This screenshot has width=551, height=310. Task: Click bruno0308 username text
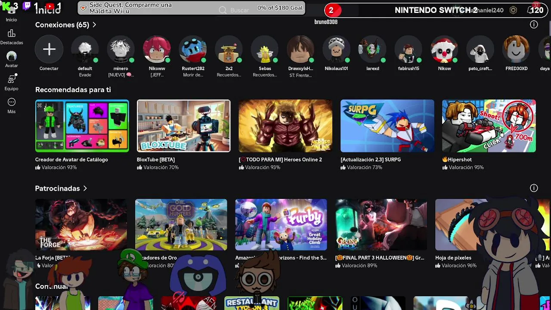pyautogui.click(x=326, y=22)
